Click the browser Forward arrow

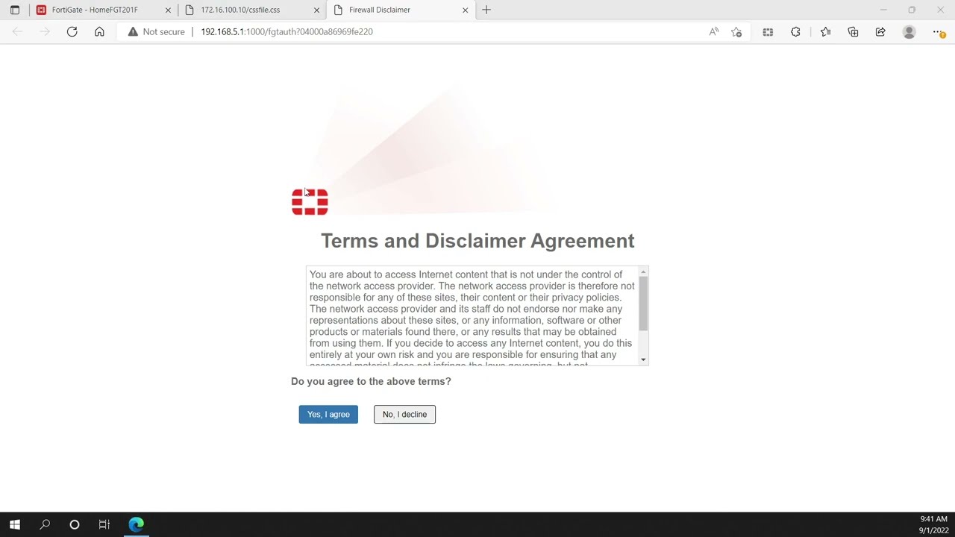[x=45, y=31]
